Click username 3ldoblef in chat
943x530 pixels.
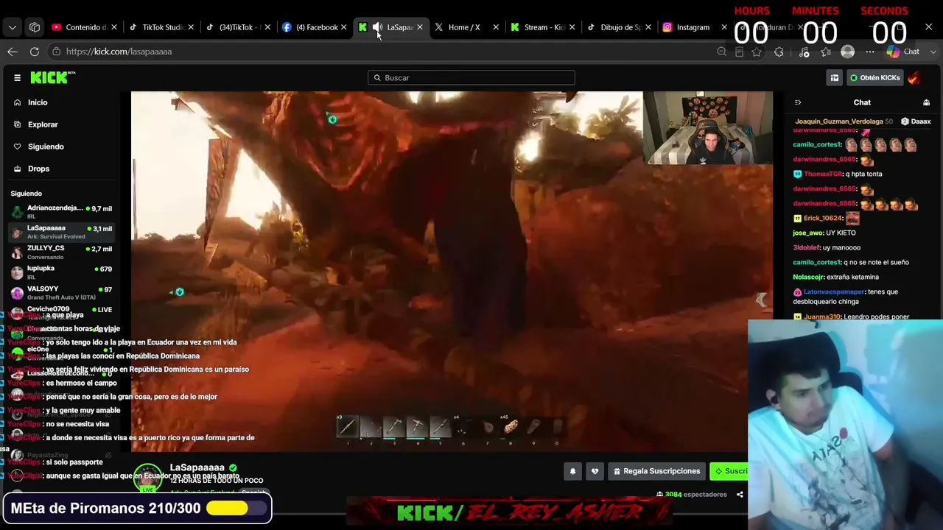click(807, 247)
